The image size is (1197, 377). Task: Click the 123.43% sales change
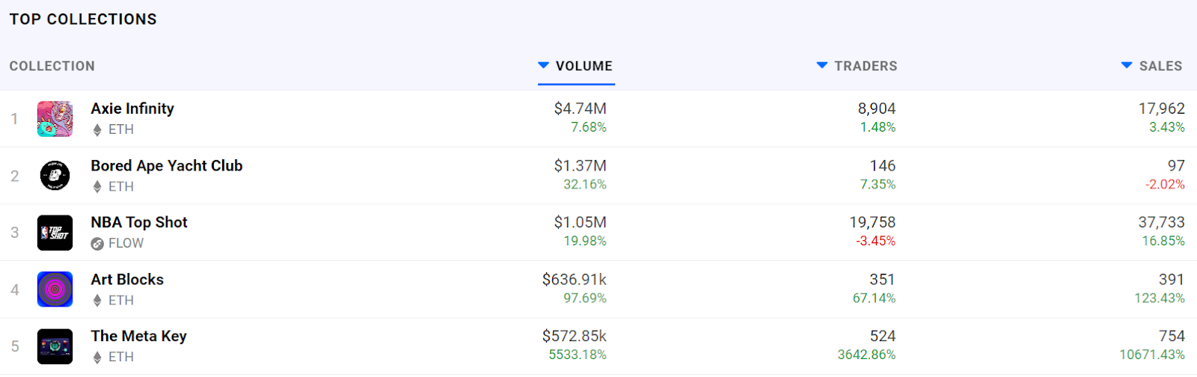(x=1160, y=298)
